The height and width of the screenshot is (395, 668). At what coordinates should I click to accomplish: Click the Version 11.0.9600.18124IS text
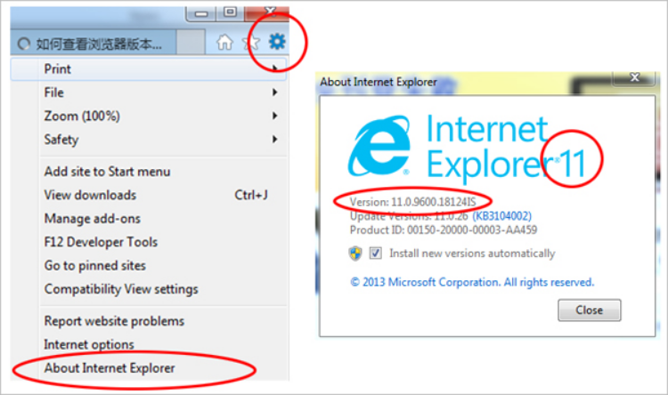point(412,202)
